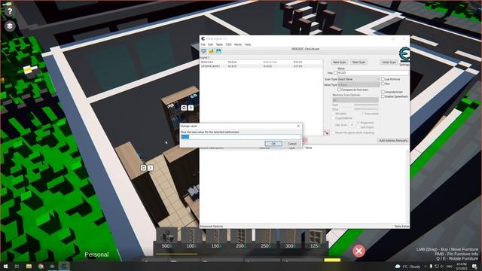Cancel the Change value dialog
Viewport: 482px width, 271px height.
[x=292, y=144]
